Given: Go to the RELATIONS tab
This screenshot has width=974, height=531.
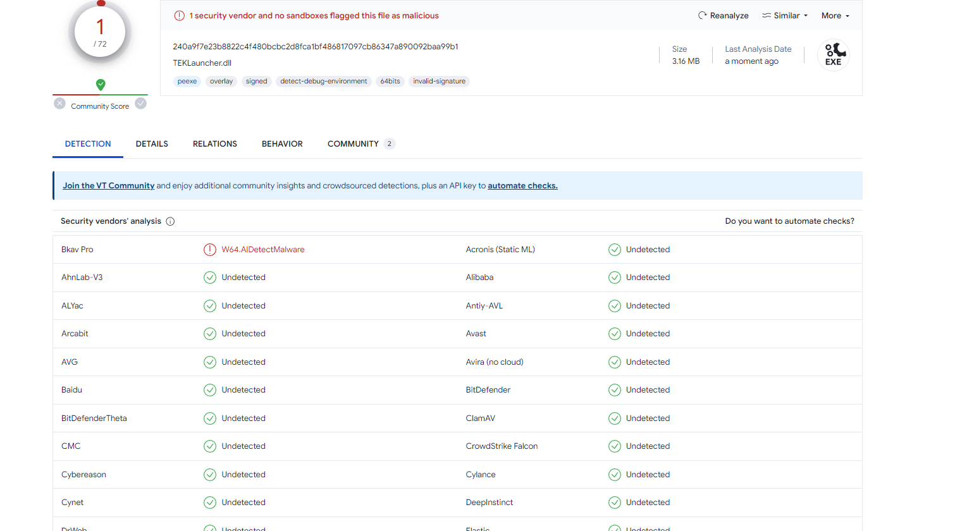Looking at the screenshot, I should point(215,144).
